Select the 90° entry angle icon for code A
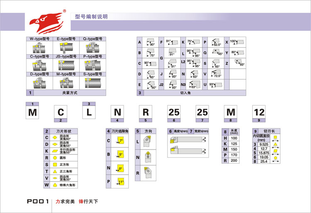 click(151, 42)
